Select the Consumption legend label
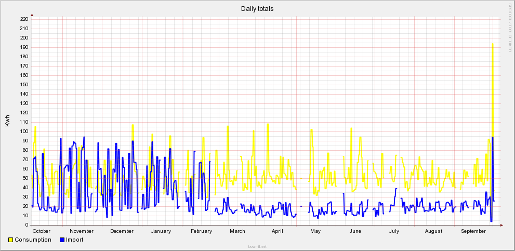 [33, 240]
